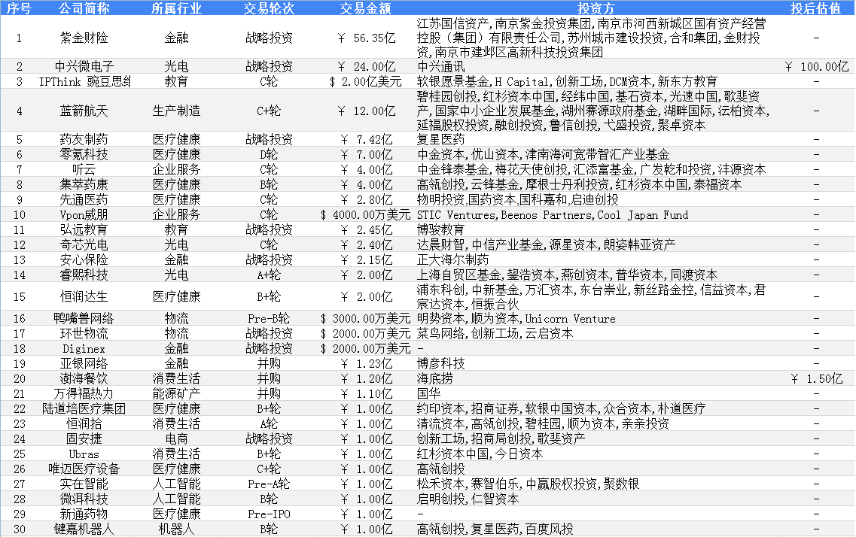The height and width of the screenshot is (537, 856).
Task: Select the 中兴微电子 company cell
Action: (84, 66)
